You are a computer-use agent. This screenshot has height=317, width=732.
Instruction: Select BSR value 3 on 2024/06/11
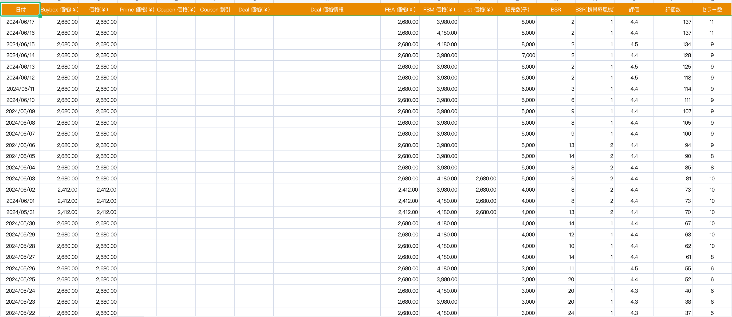(x=556, y=89)
